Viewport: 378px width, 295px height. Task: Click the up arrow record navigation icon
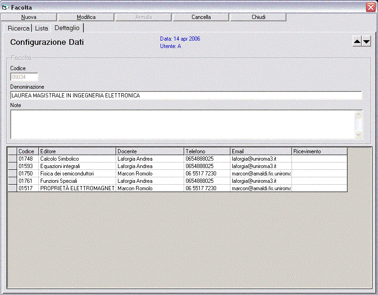(357, 42)
